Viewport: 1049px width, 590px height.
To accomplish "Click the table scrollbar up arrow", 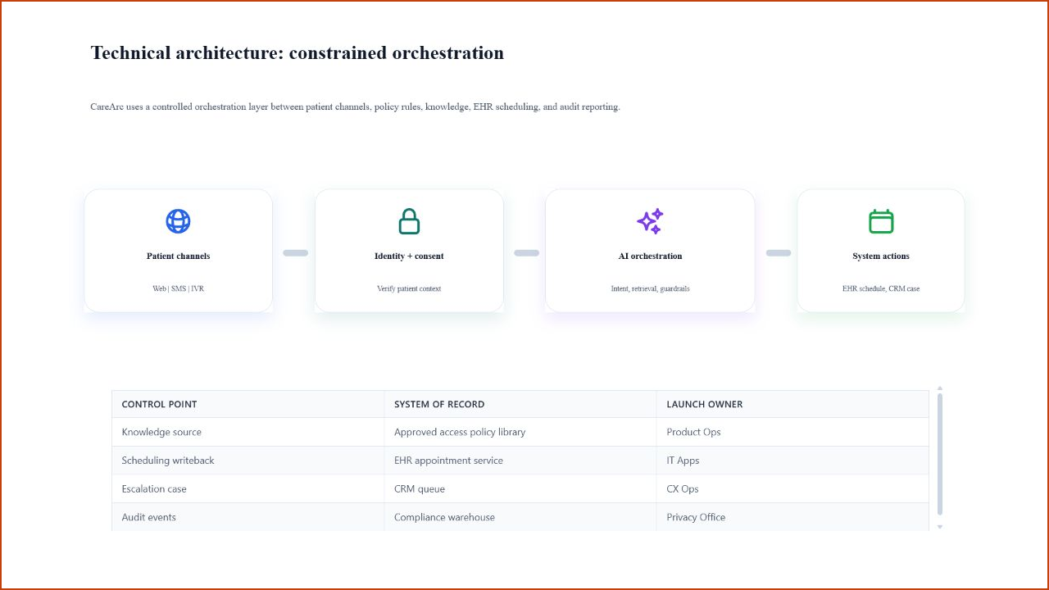I will pos(940,388).
